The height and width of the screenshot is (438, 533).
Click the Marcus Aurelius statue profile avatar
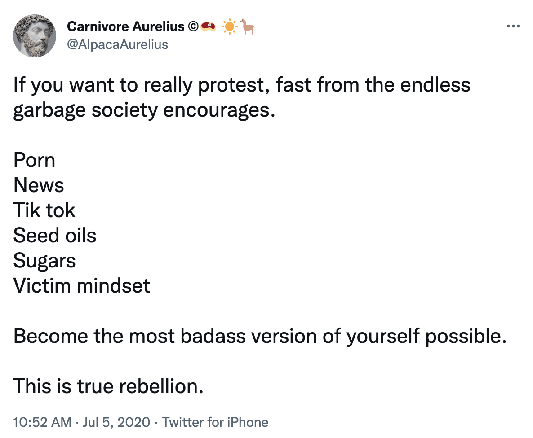[35, 35]
